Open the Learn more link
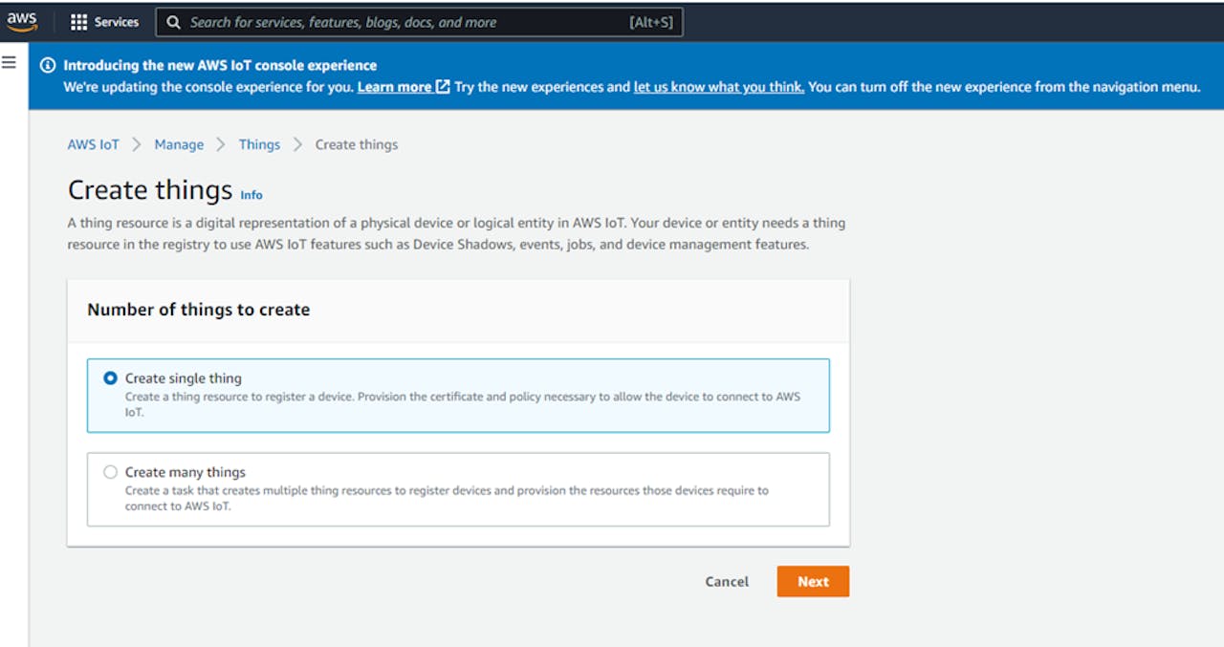 pyautogui.click(x=403, y=87)
